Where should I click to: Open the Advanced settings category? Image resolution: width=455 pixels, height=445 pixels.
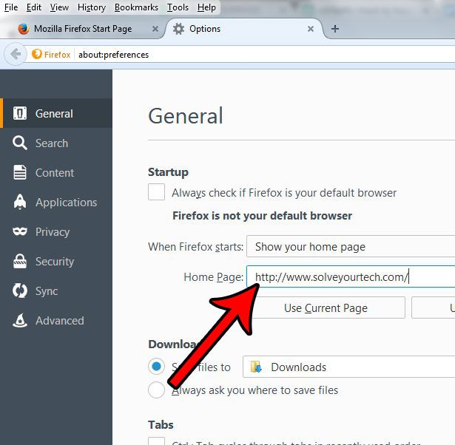pos(56,320)
